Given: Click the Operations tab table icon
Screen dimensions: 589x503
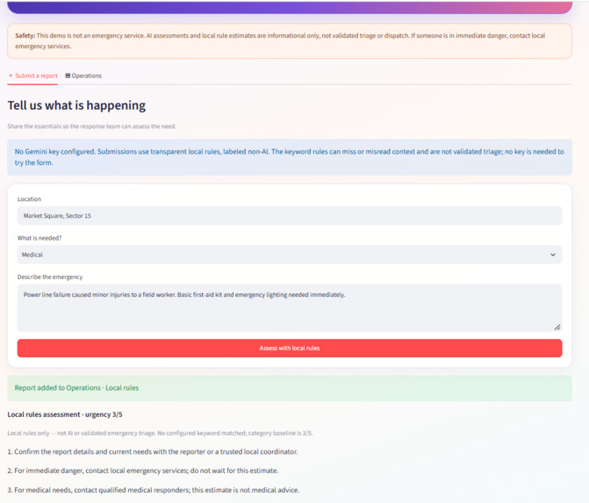Looking at the screenshot, I should point(68,75).
